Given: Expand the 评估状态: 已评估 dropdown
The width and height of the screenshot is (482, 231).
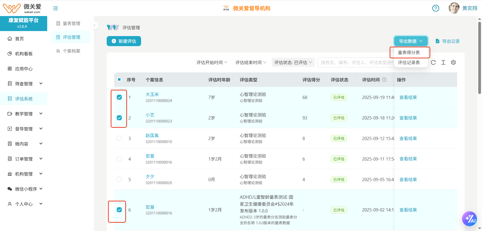Looking at the screenshot, I should coord(293,62).
